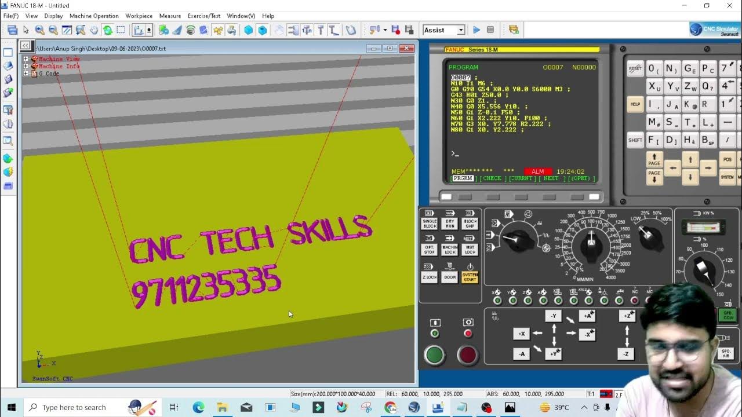Click the PAGE up key
The image size is (742, 417).
[654, 159]
